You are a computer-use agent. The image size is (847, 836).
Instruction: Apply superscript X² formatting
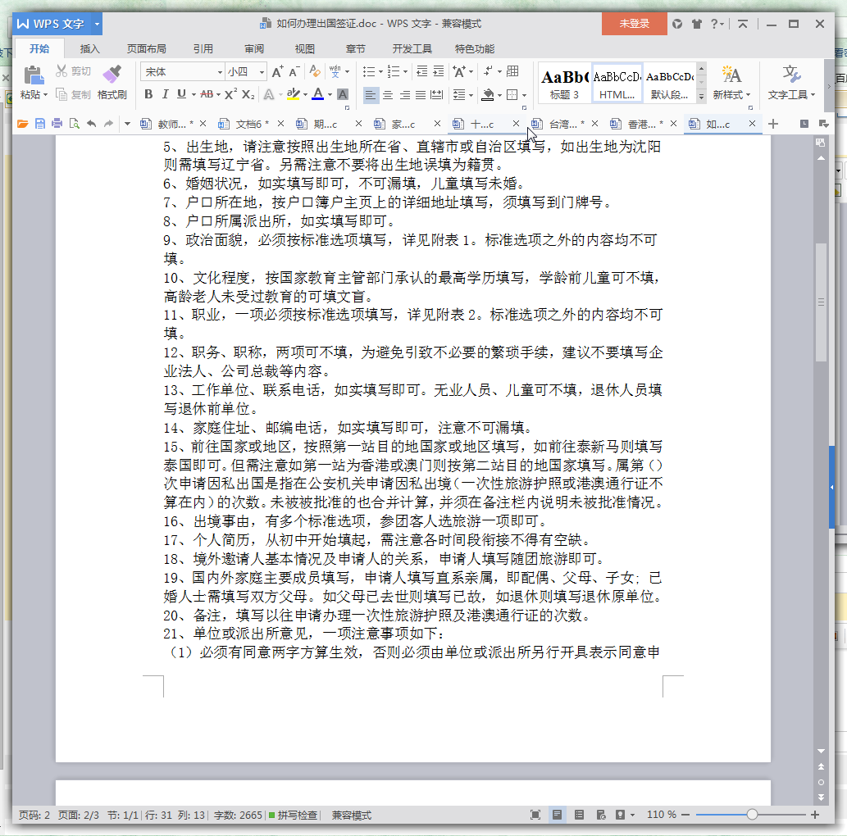[231, 94]
